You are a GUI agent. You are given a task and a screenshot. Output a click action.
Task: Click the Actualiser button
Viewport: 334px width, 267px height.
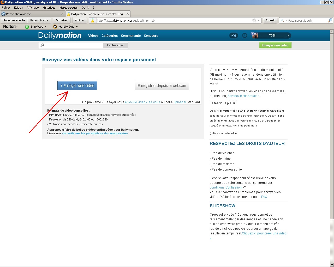[x=62, y=20]
